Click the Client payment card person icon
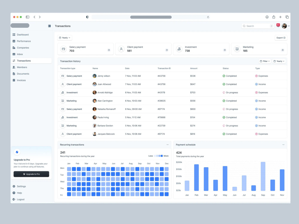This screenshot has width=299, height=224. pyautogui.click(x=121, y=49)
